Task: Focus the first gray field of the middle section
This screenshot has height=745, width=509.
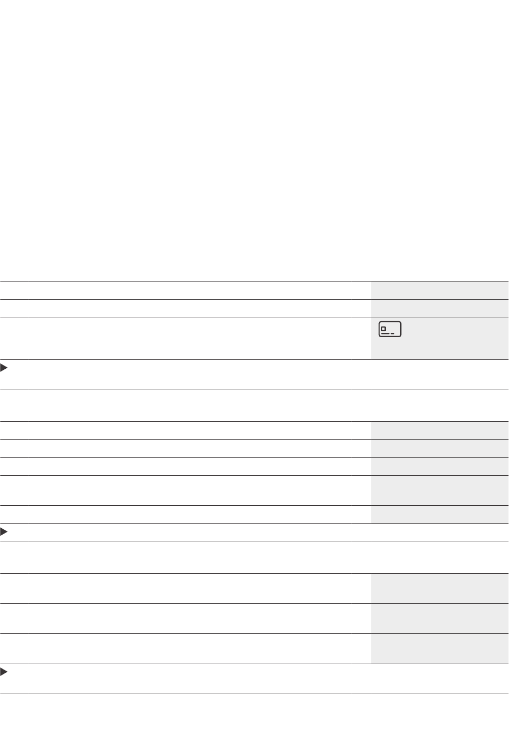Action: pos(439,431)
